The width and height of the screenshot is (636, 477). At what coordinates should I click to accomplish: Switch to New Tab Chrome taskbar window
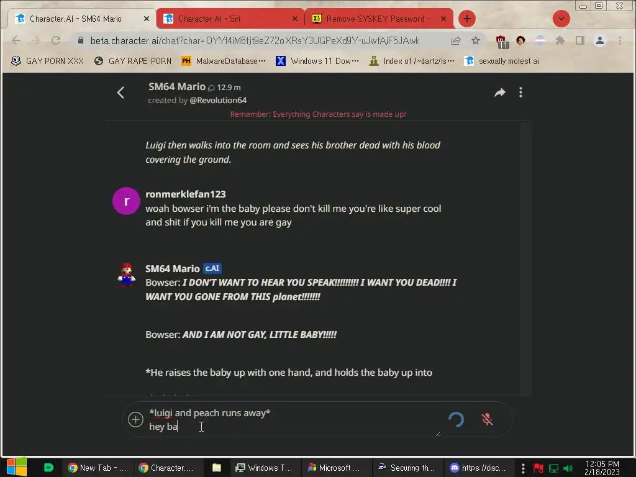point(97,468)
